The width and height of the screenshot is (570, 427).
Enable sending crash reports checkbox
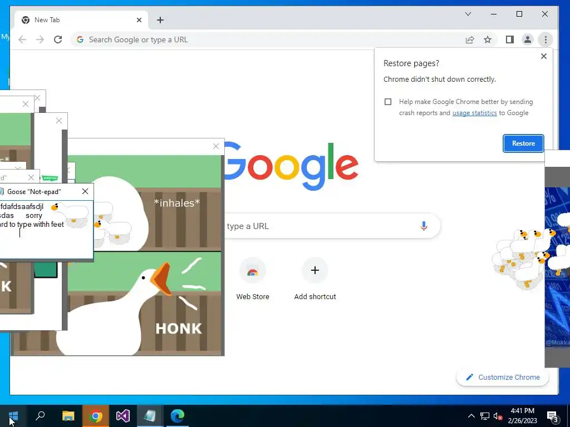coord(388,102)
